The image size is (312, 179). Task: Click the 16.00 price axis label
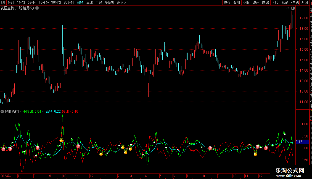coord(304,49)
